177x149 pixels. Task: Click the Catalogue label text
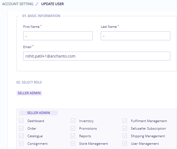(x=35, y=136)
